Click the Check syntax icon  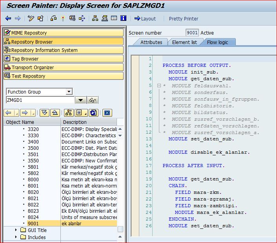63,18
